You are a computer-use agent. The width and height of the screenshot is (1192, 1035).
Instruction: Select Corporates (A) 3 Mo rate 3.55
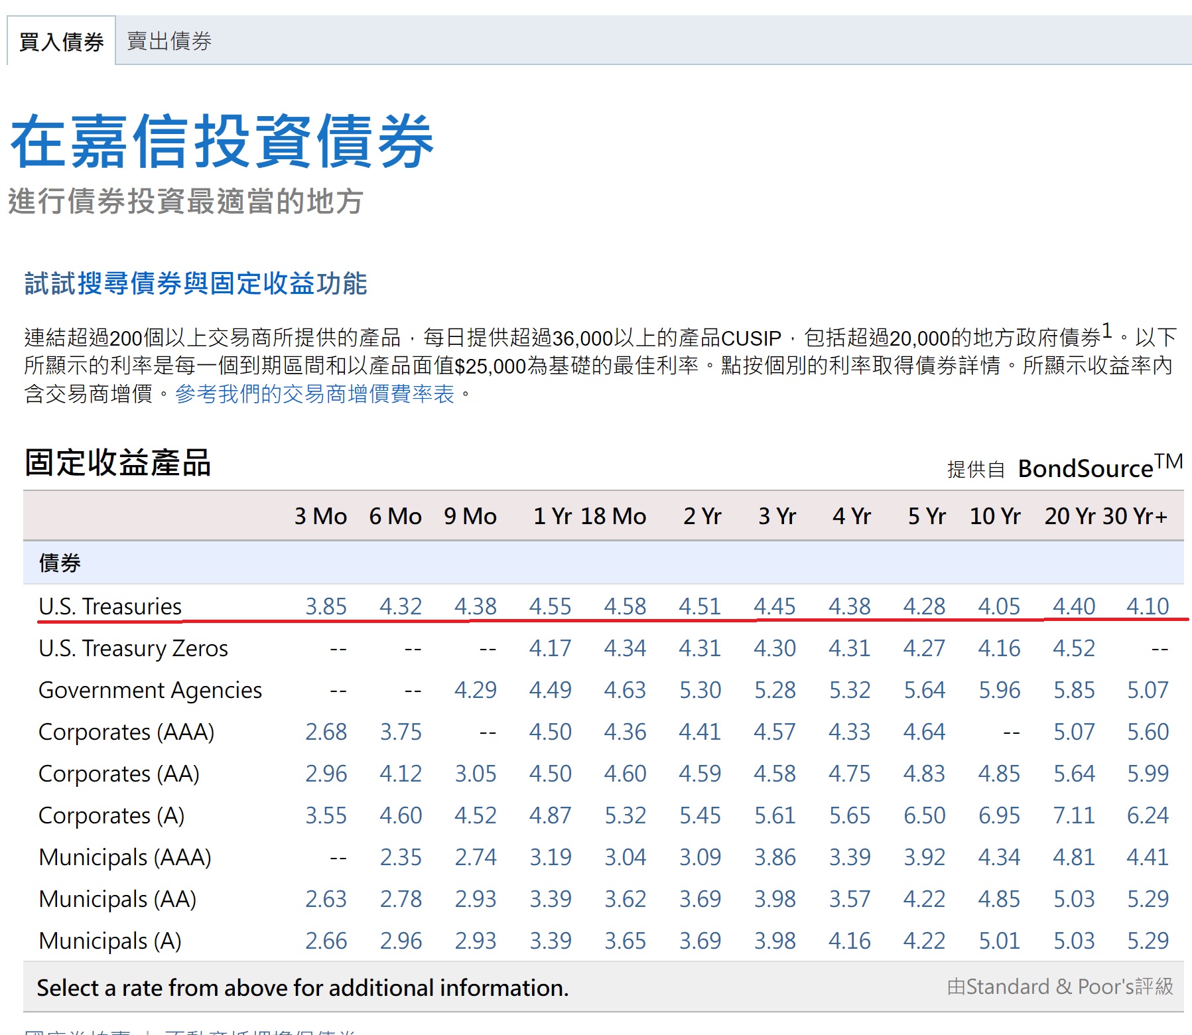[326, 815]
